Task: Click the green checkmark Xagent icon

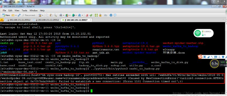Action: [91, 15]
